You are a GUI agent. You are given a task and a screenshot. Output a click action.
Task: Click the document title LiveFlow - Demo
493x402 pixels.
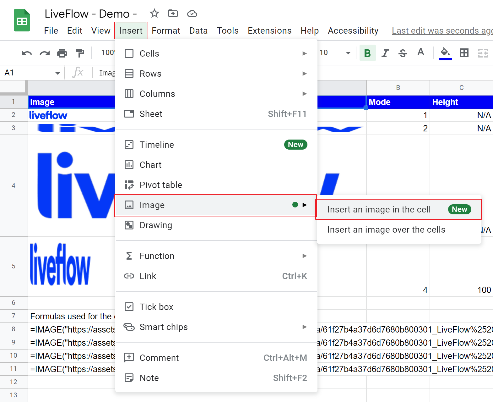91,14
